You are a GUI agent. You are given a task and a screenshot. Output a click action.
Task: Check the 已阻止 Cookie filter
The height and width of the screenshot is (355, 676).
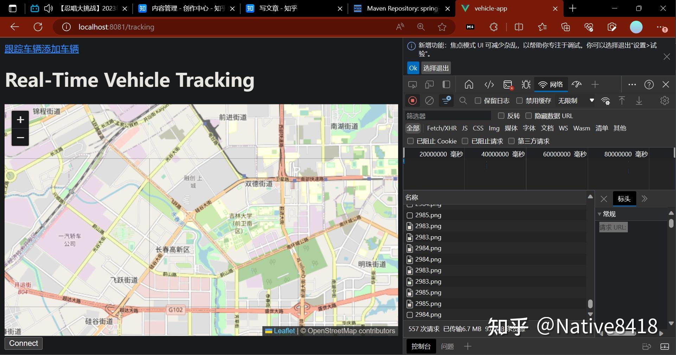click(x=410, y=141)
